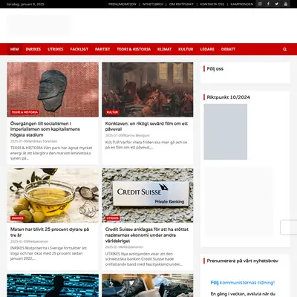
Task: Go to Prenumeration in top bar
Action: tap(123, 4)
